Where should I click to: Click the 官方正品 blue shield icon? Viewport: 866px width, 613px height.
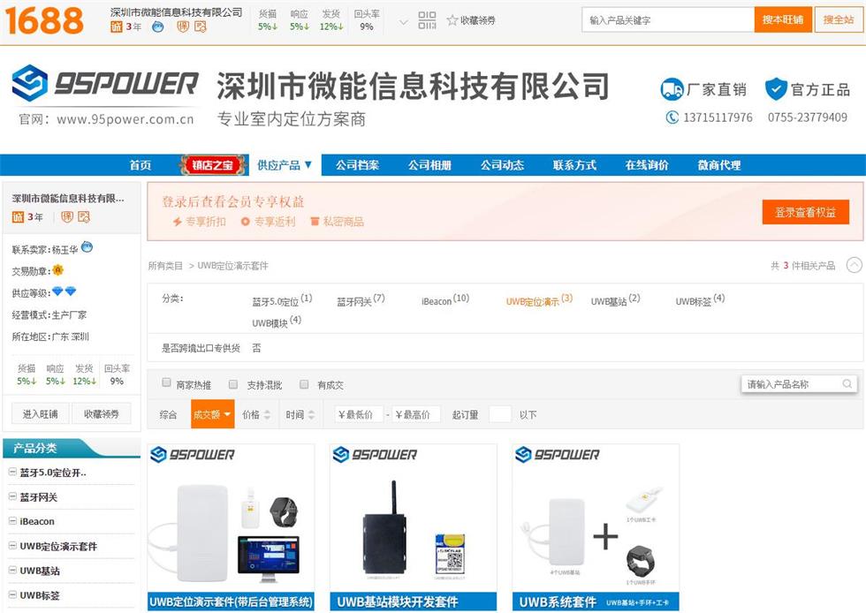pos(774,89)
